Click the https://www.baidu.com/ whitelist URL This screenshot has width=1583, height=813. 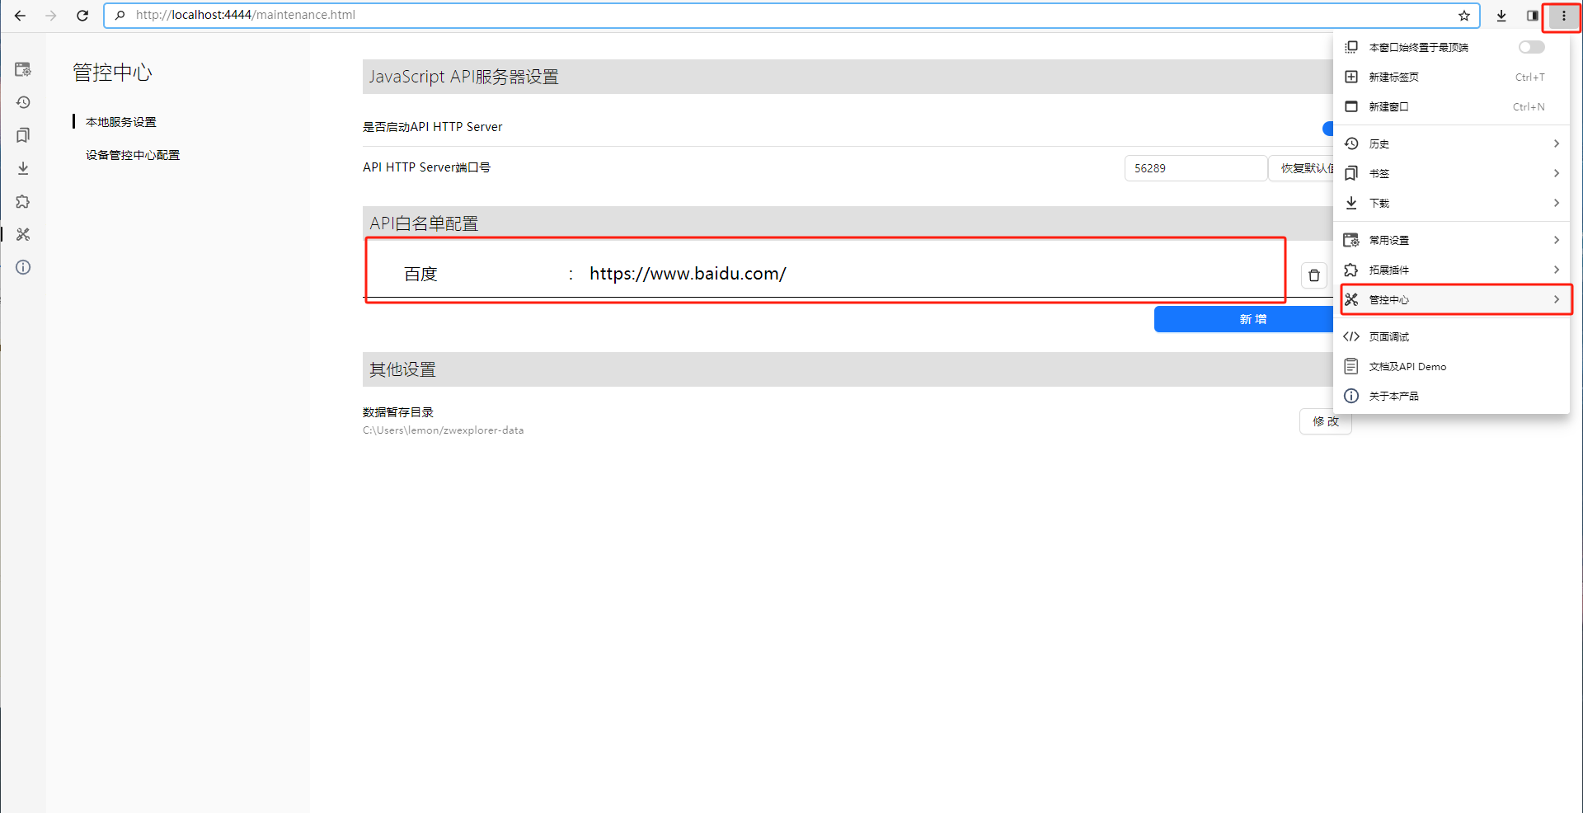(688, 274)
